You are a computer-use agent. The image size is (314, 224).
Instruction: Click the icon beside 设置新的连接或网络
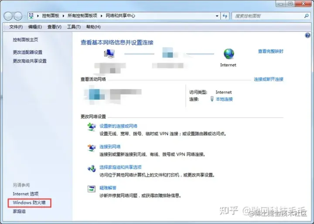pyautogui.click(x=92, y=127)
